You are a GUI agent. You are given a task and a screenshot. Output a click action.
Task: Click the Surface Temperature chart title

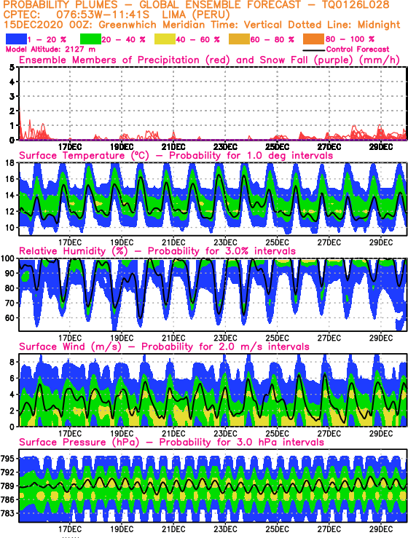click(176, 156)
